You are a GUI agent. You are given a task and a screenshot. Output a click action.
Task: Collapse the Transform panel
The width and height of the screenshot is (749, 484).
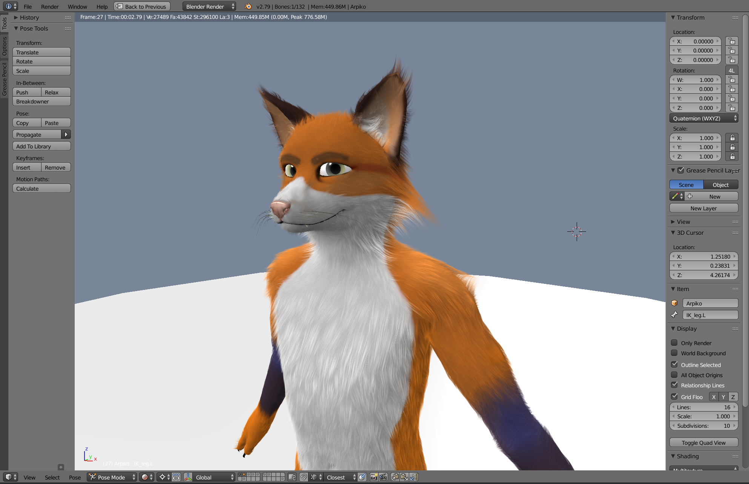point(673,17)
